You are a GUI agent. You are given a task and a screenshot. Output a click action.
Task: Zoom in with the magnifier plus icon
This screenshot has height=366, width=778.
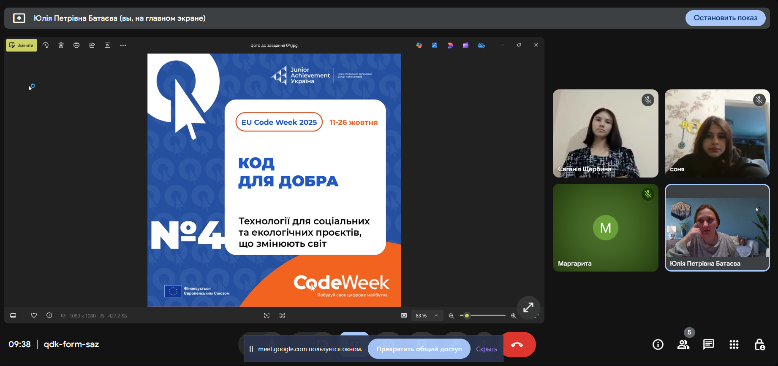514,316
